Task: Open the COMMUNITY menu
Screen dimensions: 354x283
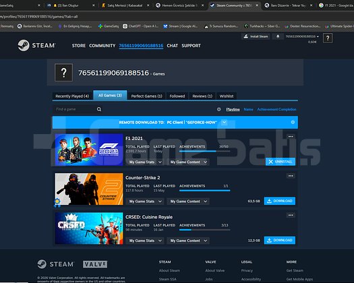Action: [102, 46]
